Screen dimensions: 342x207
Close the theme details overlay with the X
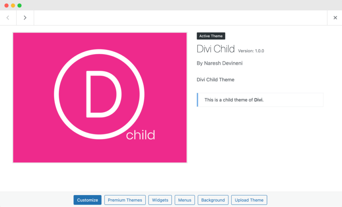point(335,18)
